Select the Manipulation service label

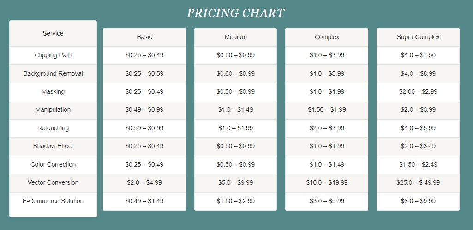point(53,110)
